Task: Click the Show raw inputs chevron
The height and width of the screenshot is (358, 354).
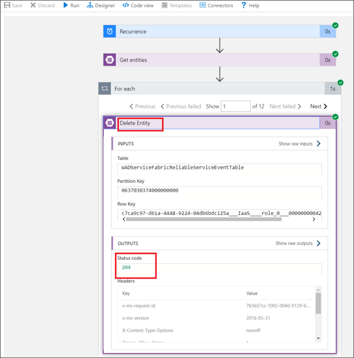Action: (319, 143)
